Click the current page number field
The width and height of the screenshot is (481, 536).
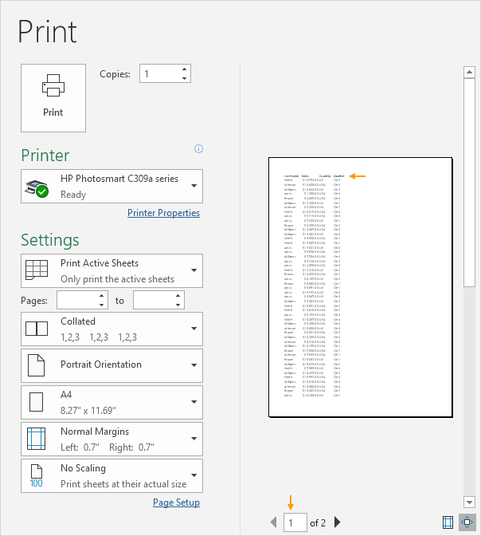295,522
